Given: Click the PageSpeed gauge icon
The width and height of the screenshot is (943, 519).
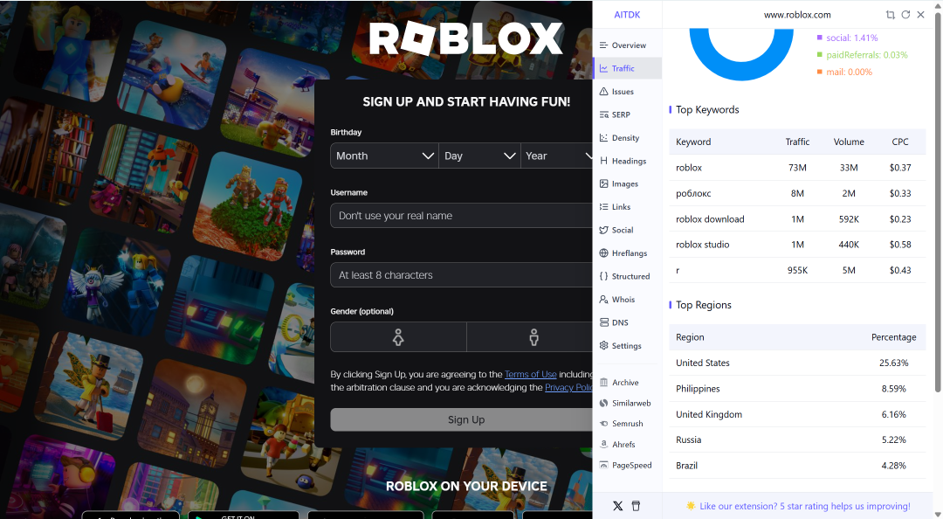Looking at the screenshot, I should click(x=604, y=465).
